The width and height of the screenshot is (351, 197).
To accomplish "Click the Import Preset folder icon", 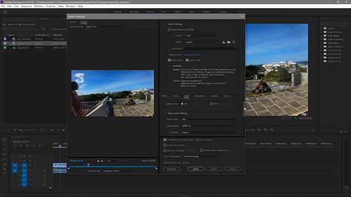I will point(229,42).
